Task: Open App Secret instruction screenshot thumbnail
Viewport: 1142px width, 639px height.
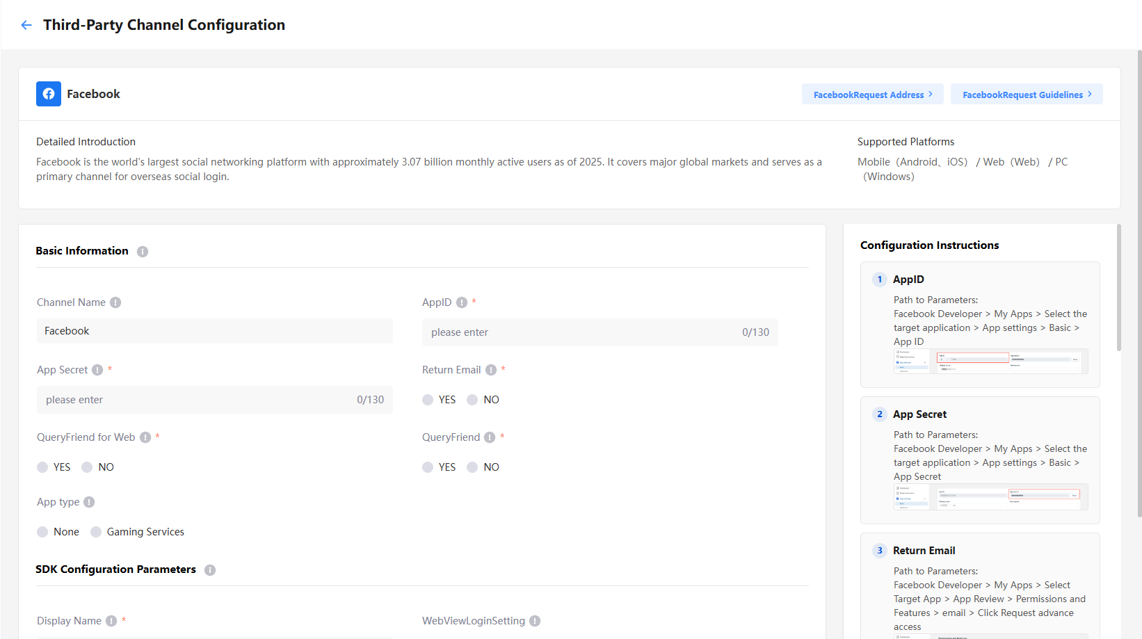Action: [x=991, y=497]
